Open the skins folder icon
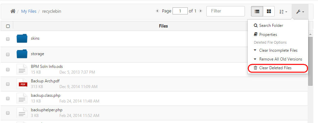Screen dimensions: 318x123 click(22, 38)
